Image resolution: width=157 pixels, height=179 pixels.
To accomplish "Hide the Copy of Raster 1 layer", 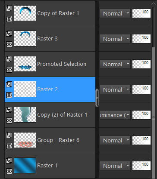I will point(9,19).
